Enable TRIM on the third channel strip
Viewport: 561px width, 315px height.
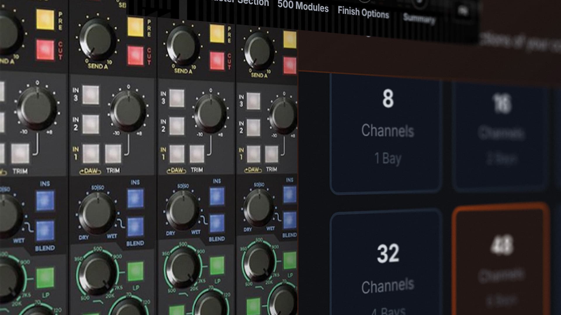click(x=197, y=154)
